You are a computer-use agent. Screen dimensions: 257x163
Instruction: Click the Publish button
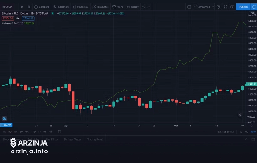tap(243, 7)
